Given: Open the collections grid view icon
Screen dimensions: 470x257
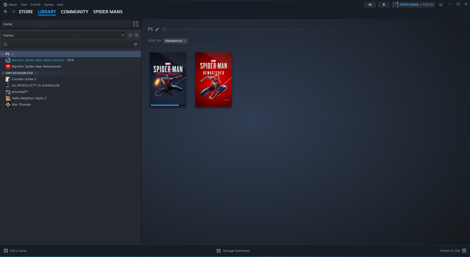Looking at the screenshot, I should (135, 24).
